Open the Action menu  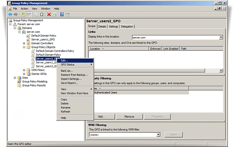point(24,9)
